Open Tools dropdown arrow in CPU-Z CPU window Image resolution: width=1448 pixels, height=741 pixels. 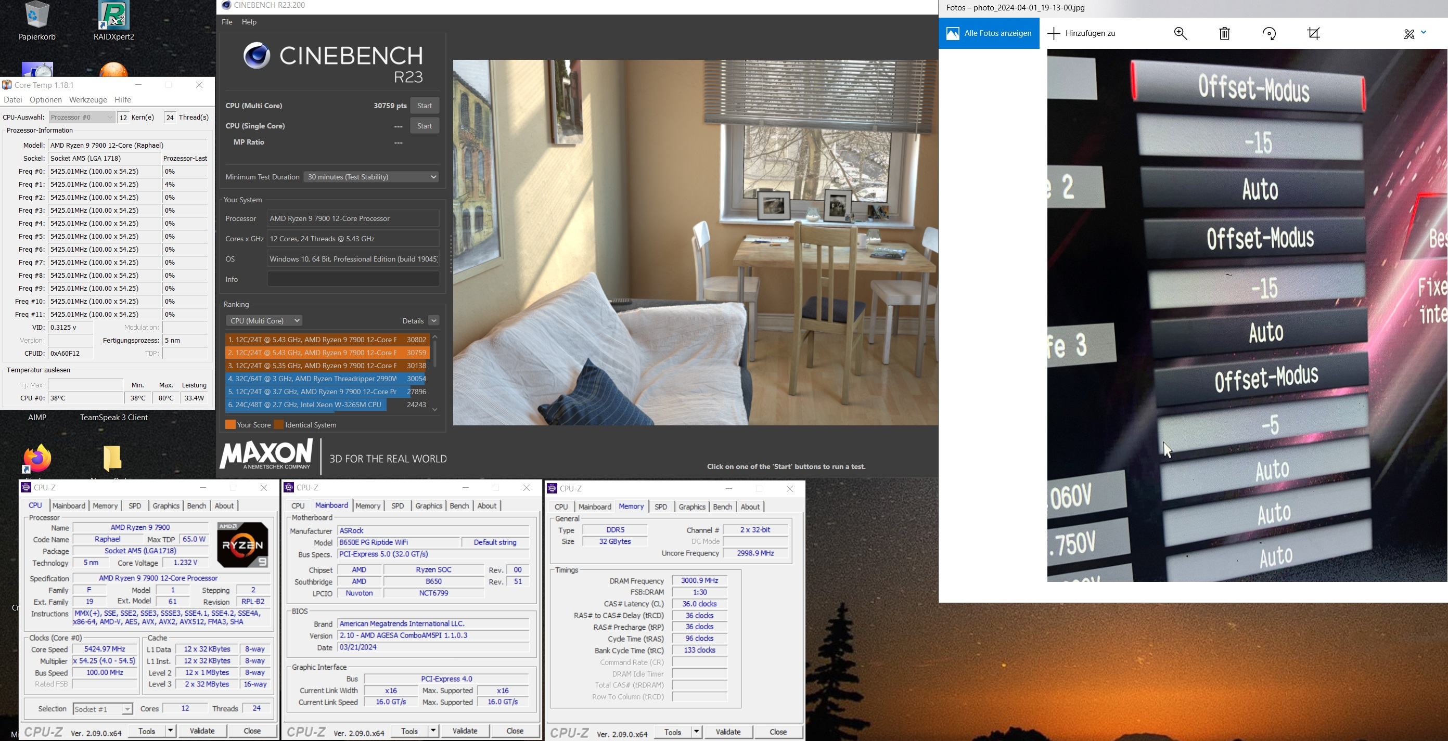tap(170, 730)
